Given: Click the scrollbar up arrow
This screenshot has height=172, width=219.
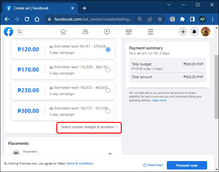Looking at the screenshot, I should (x=216, y=28).
